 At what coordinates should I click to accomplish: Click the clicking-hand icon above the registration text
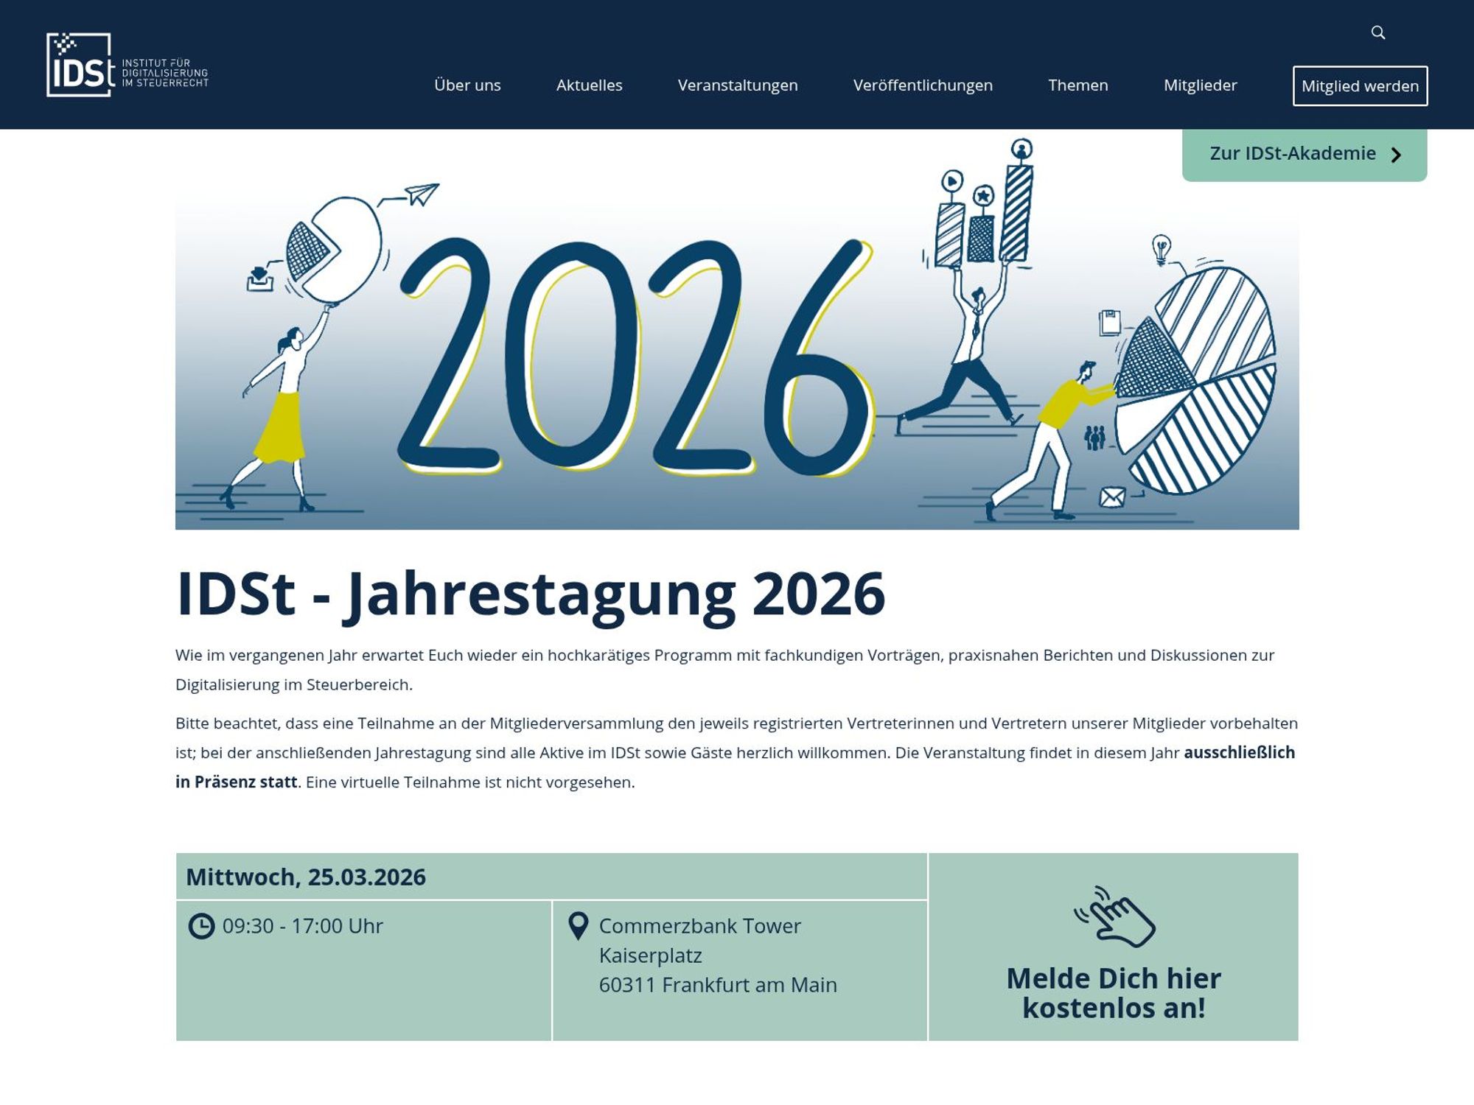tap(1114, 917)
